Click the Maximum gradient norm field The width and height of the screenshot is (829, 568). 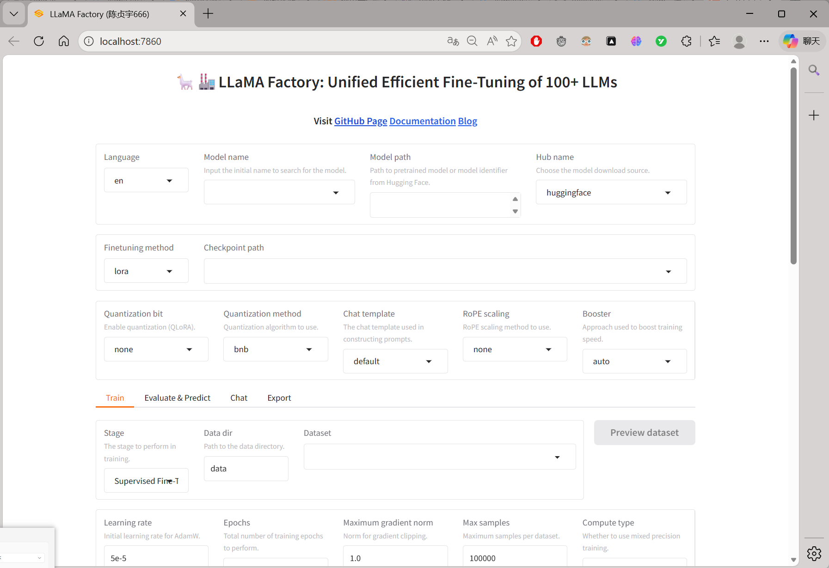(395, 557)
